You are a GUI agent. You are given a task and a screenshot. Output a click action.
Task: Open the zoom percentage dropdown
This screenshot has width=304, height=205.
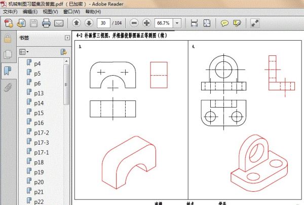pos(177,23)
